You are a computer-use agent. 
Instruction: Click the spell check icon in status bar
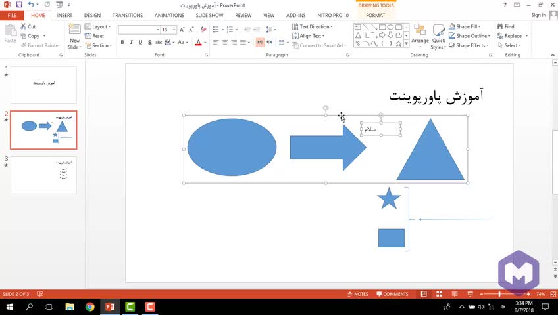click(x=40, y=294)
